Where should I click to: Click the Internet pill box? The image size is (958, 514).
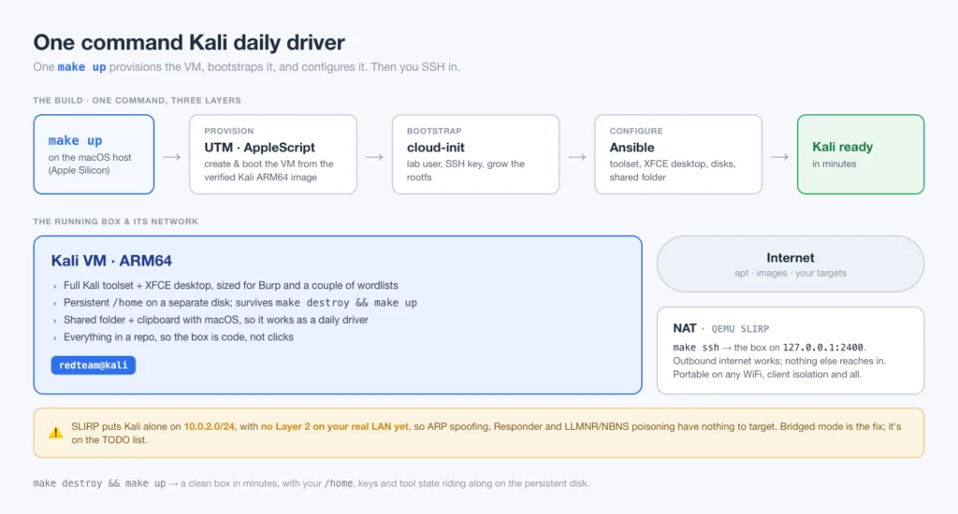tap(790, 264)
